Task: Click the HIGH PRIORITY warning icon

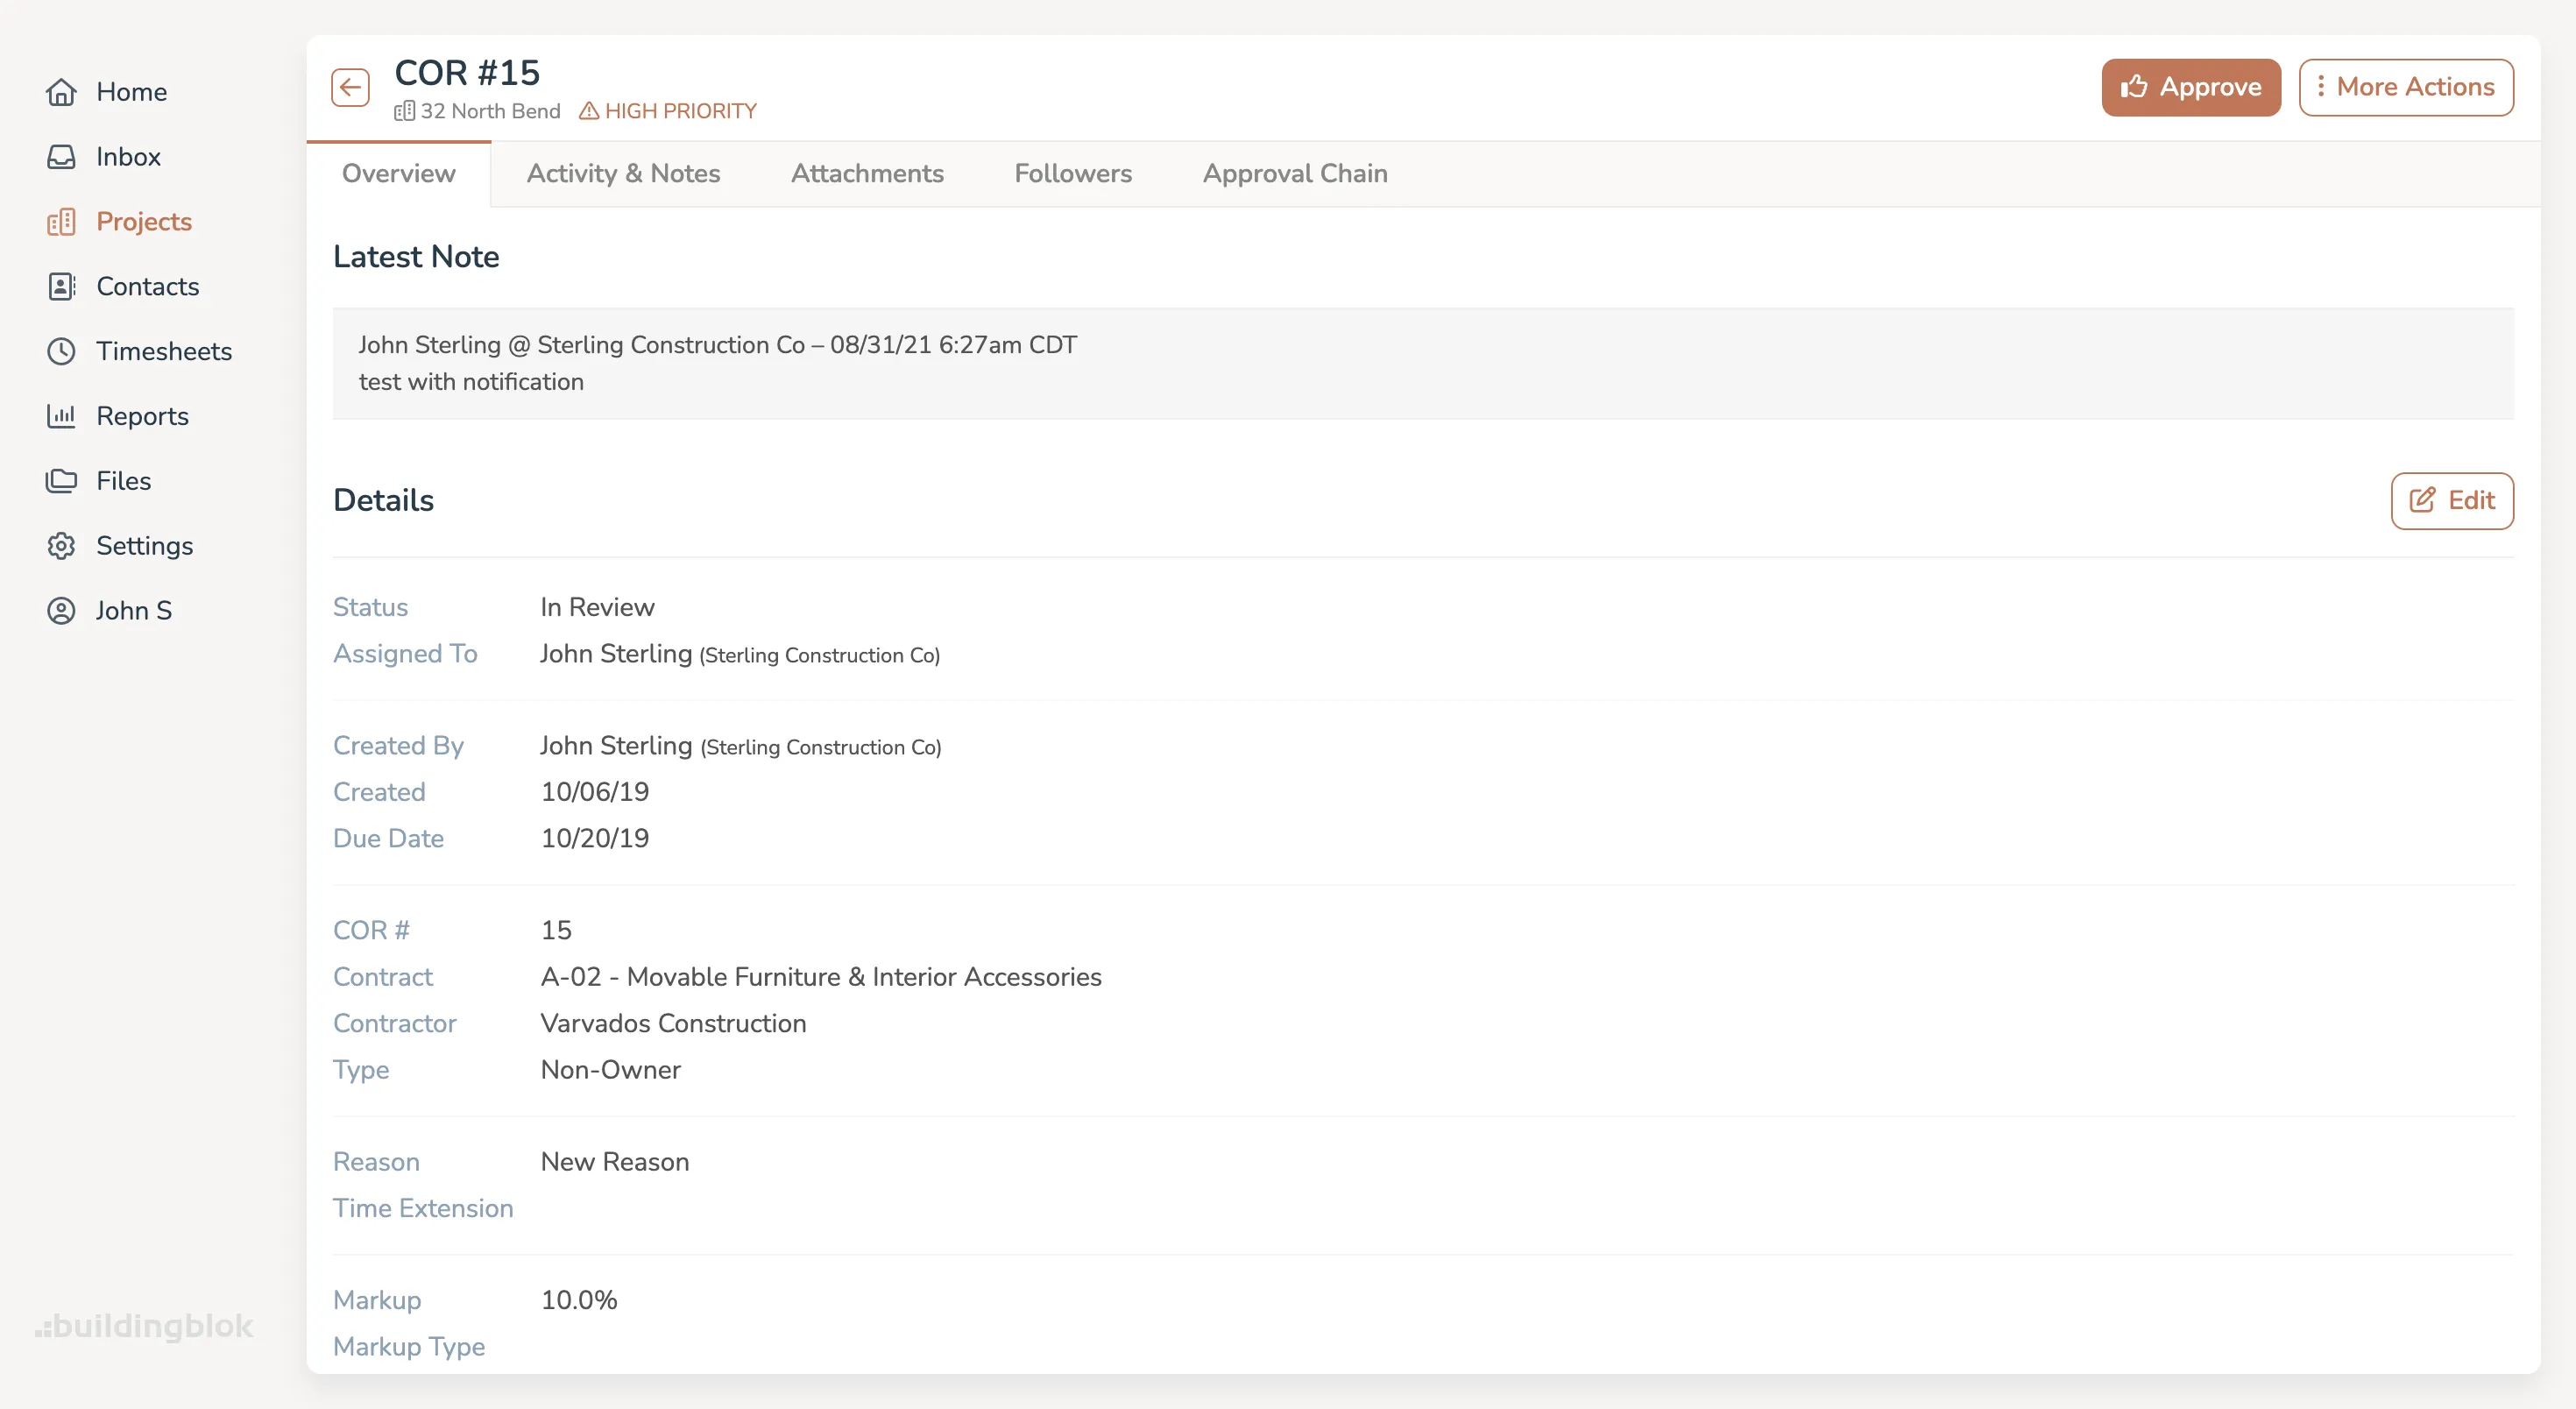Action: point(589,111)
